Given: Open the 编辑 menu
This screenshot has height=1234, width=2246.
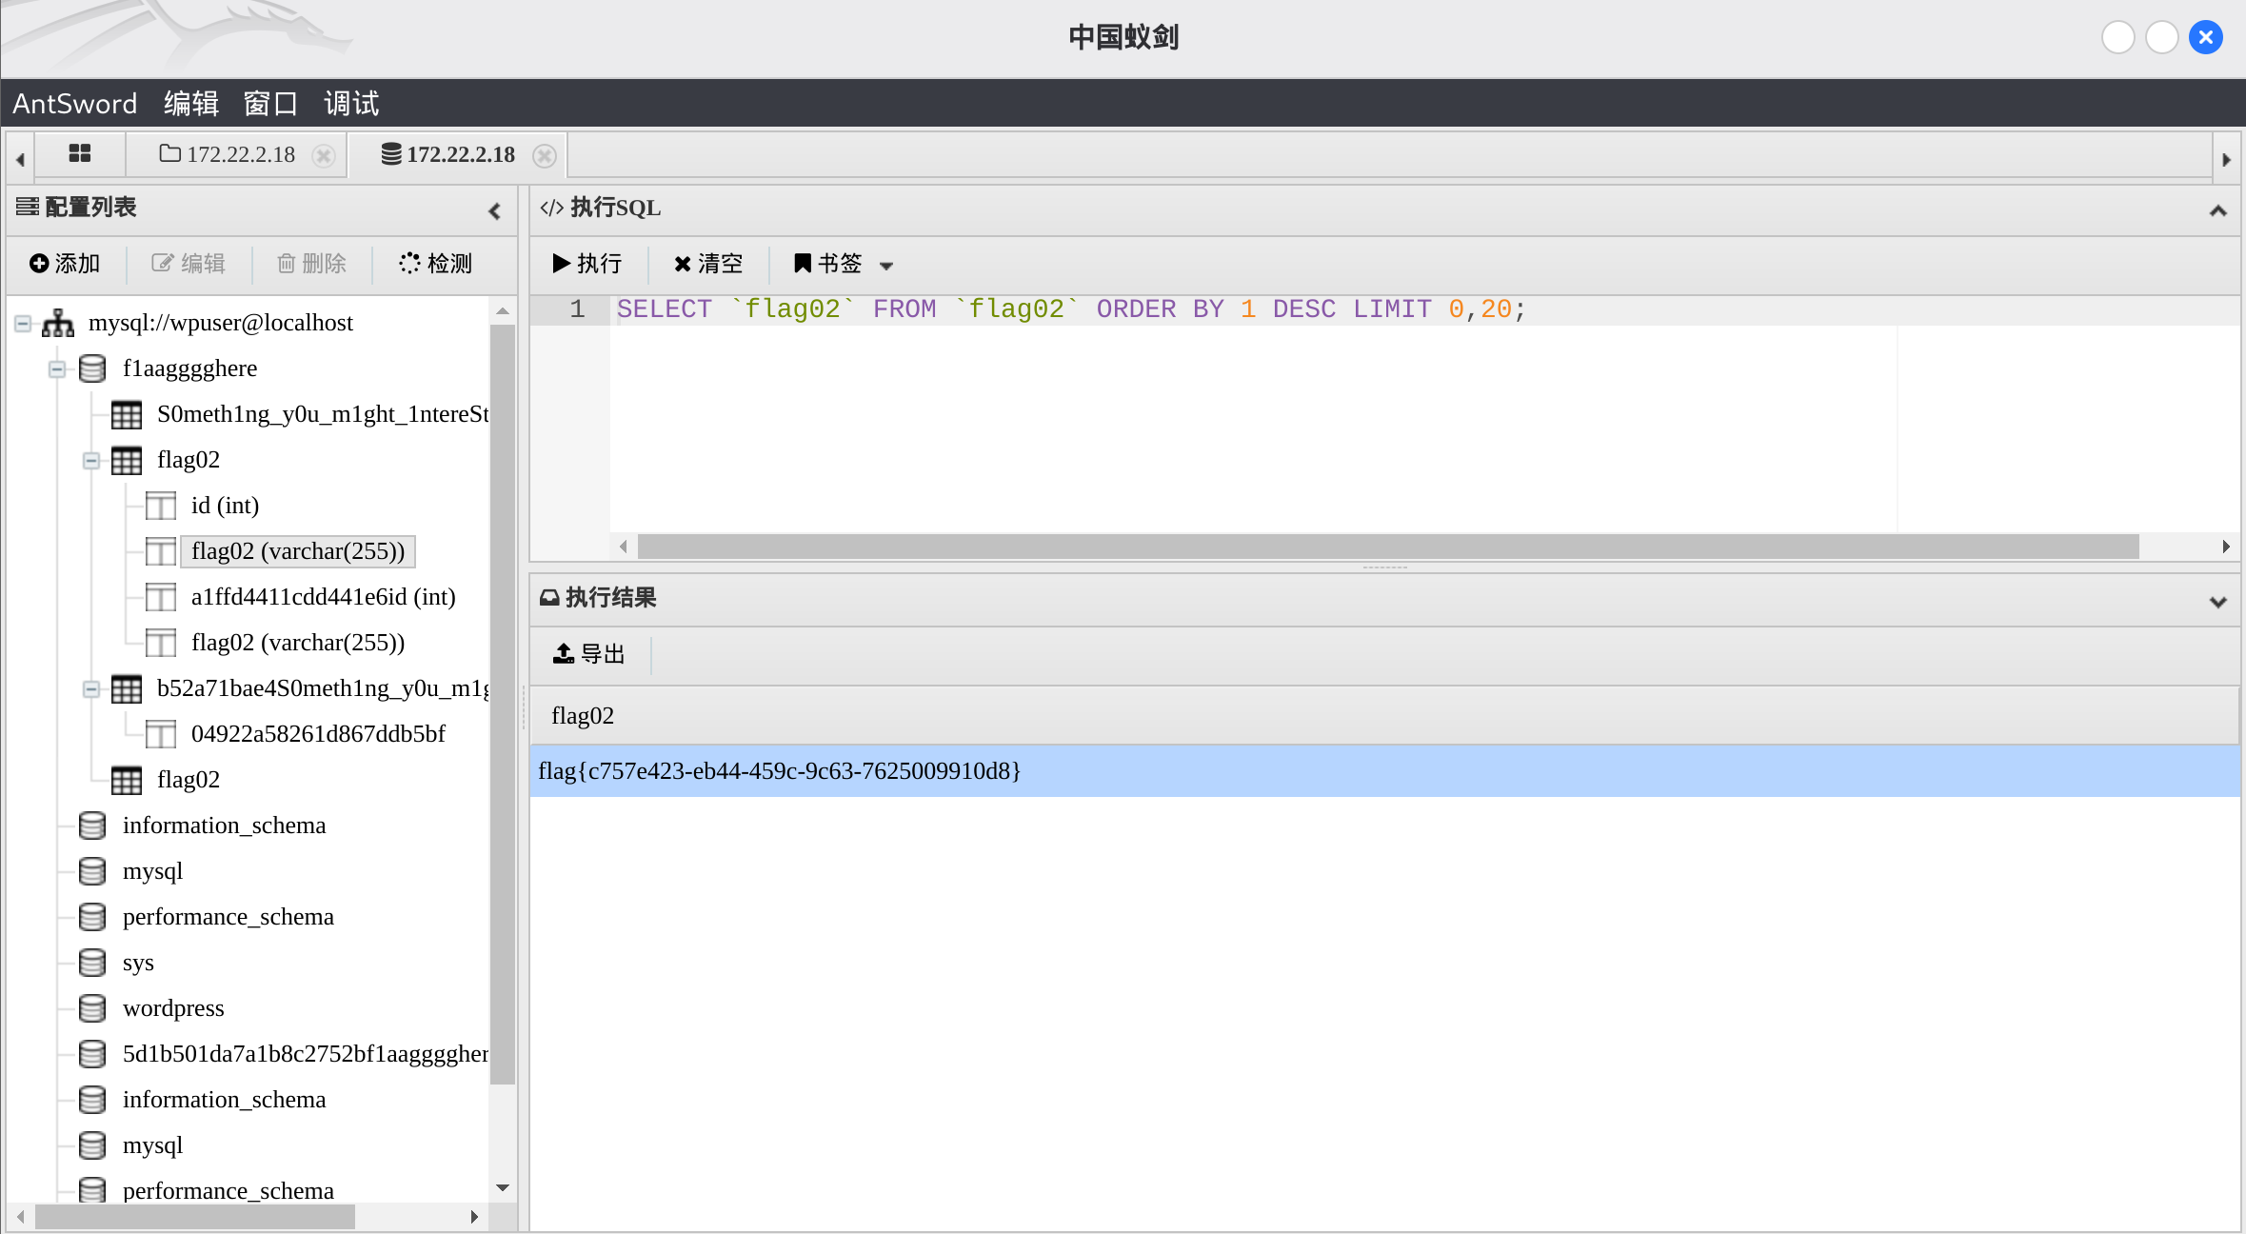Looking at the screenshot, I should [x=191, y=103].
